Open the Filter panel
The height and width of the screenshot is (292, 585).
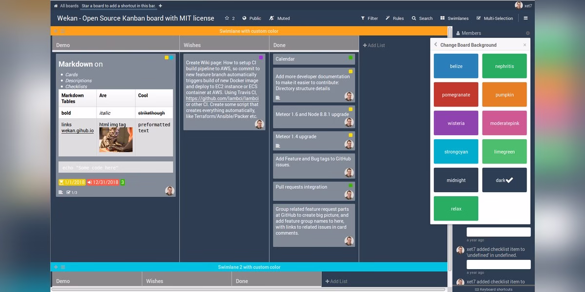(369, 18)
